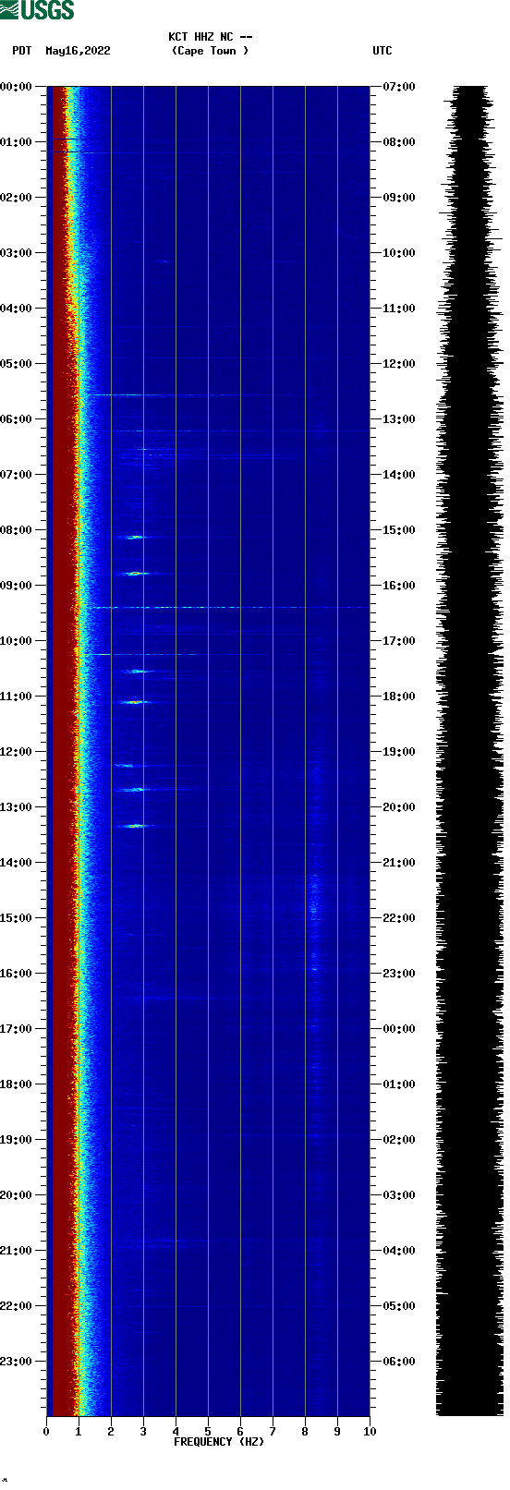This screenshot has height=1490, width=510.
Task: Click the 13:00 UTC time label
Action: click(399, 419)
